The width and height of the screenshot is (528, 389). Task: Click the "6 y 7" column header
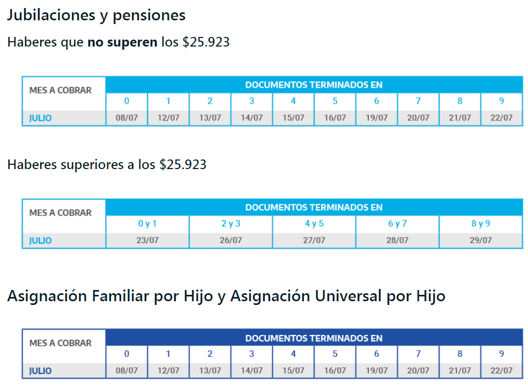tap(397, 224)
